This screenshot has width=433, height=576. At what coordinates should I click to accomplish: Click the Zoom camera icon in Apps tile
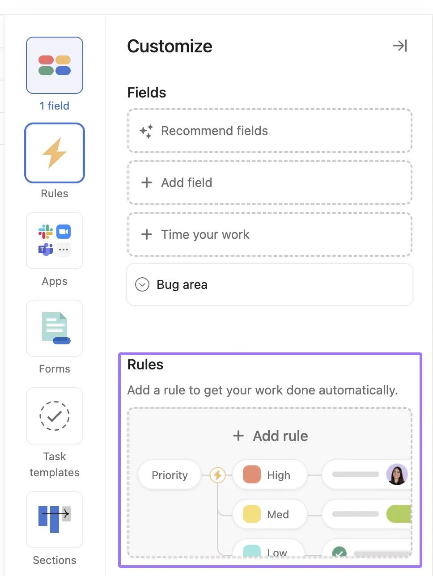[x=64, y=232]
